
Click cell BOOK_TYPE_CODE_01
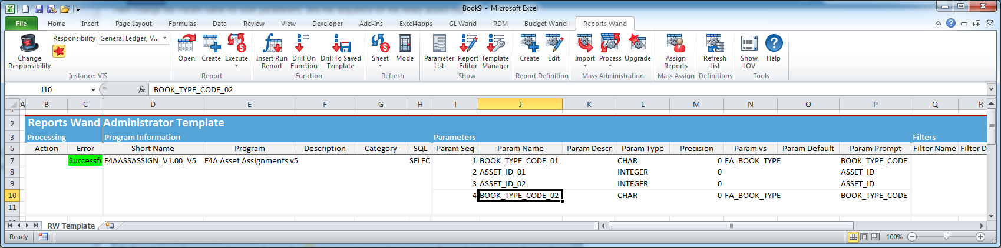click(520, 160)
